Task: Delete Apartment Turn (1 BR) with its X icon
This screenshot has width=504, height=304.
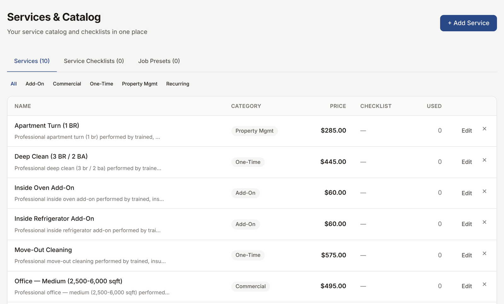Action: click(x=484, y=129)
